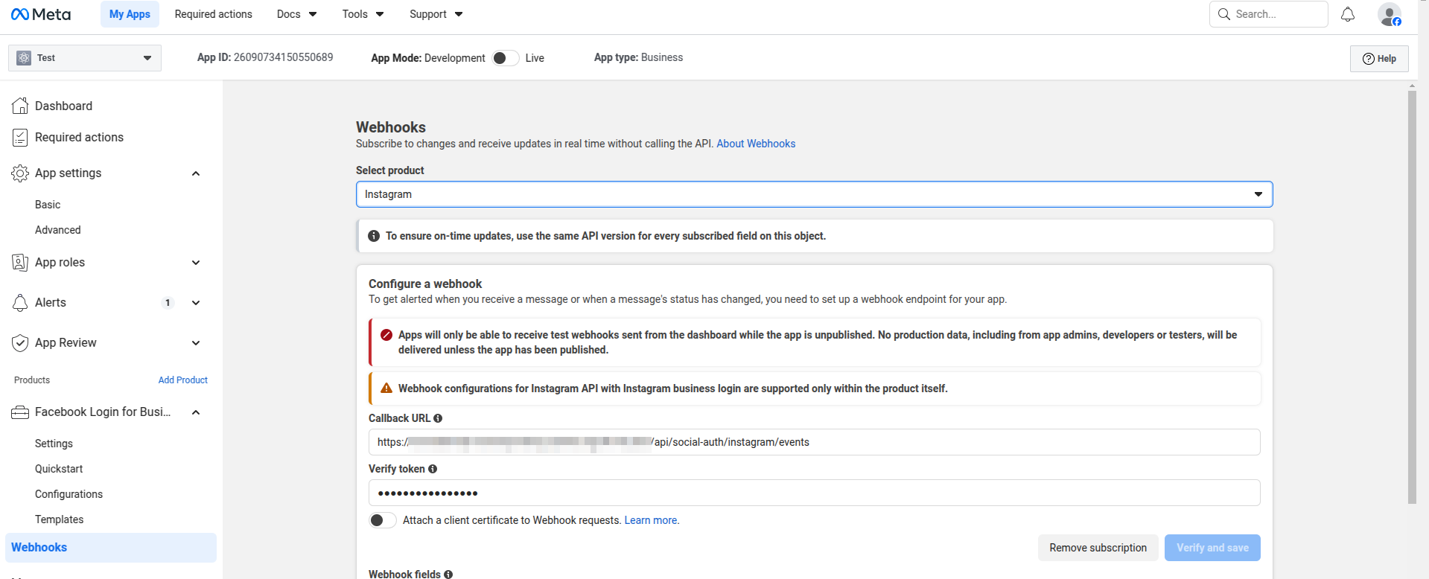Open the Support menu dropdown
The height and width of the screenshot is (579, 1429).
[x=436, y=14]
